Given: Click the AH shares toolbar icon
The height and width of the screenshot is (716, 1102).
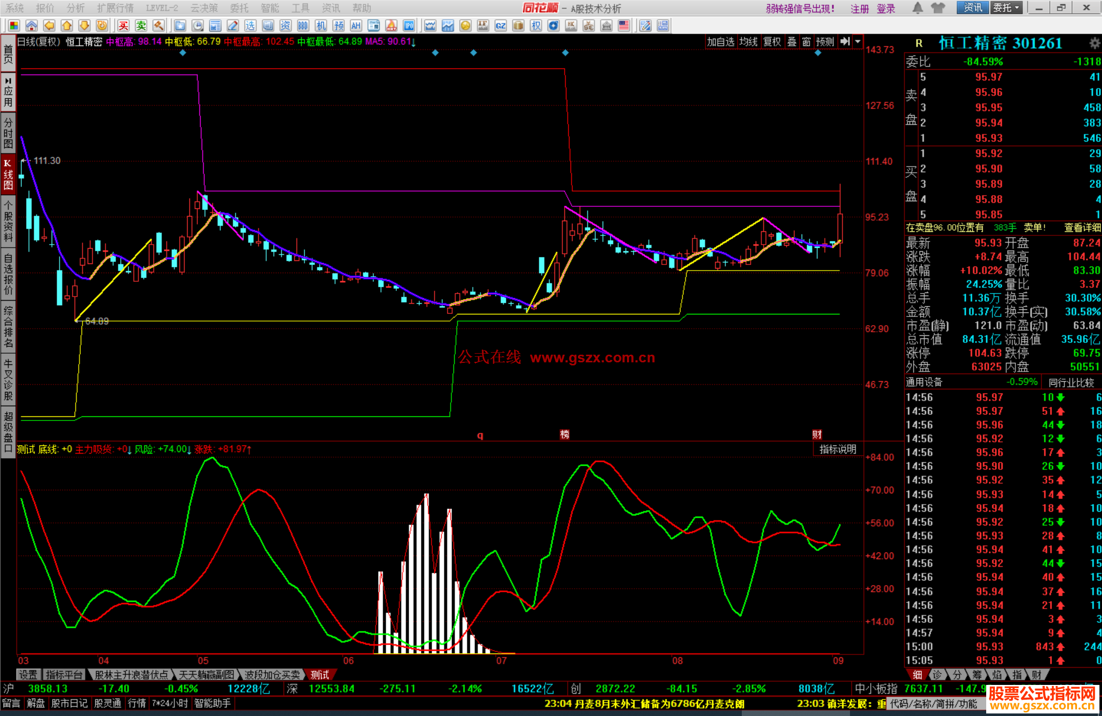Looking at the screenshot, I should [x=356, y=25].
